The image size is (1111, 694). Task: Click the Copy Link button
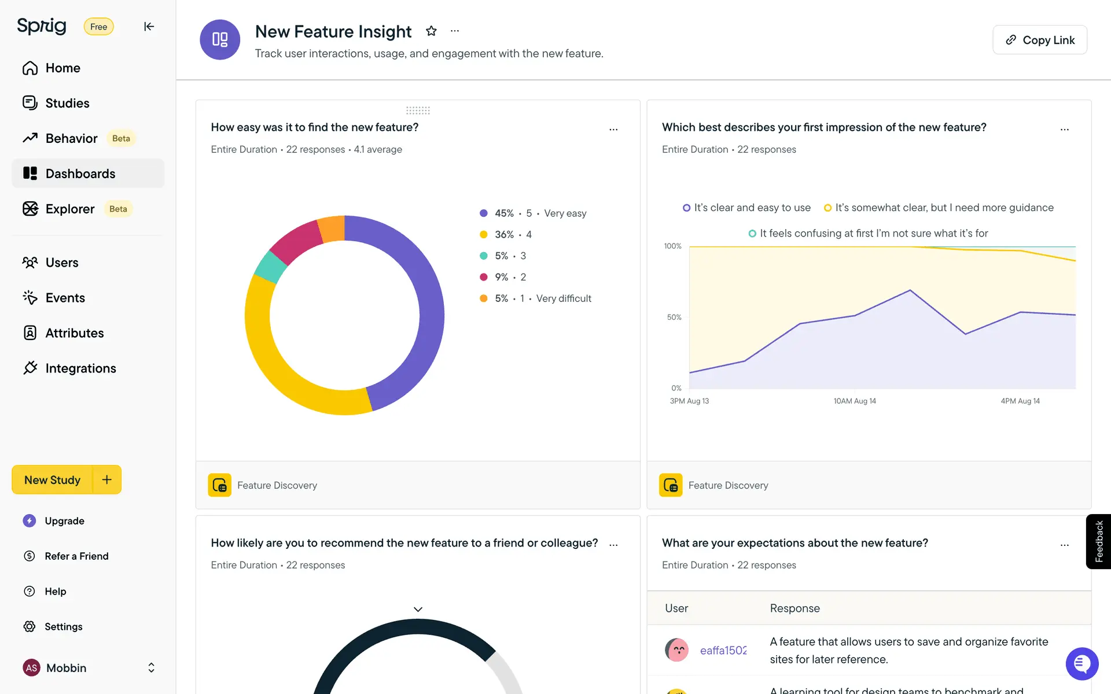1040,40
